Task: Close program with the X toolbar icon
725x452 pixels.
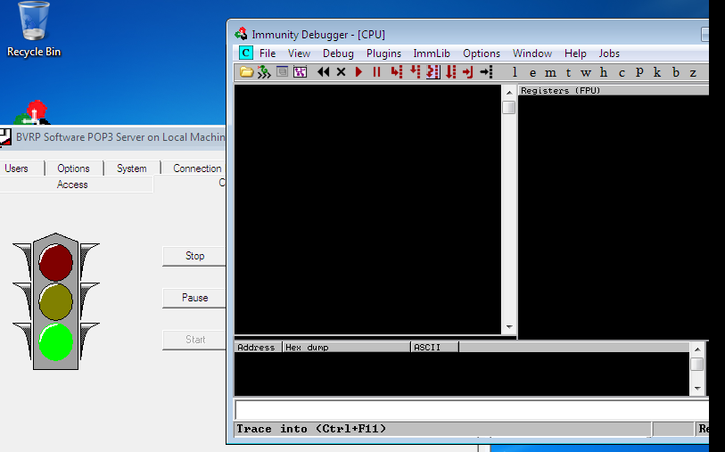Action: [x=342, y=72]
